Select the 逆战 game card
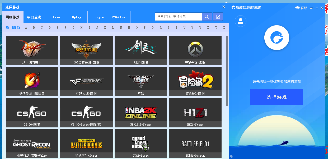This screenshot has height=159, width=328. (x=141, y=82)
